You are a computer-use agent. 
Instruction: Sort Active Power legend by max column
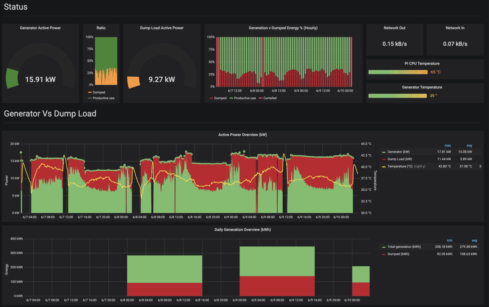pos(448,146)
